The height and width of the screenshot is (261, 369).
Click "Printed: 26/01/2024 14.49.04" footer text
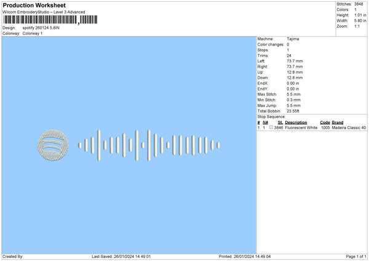pos(245,257)
